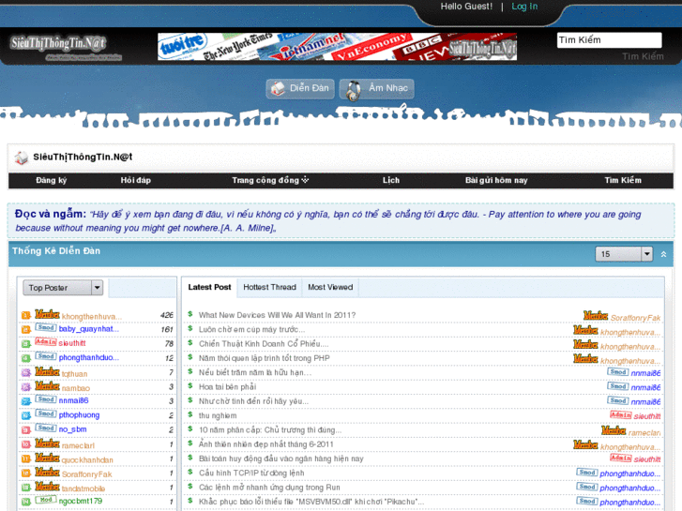Screen dimensions: 682x511
Task: Open the SiêuThịThôngTin.N@t breadcrumb link
Action: coord(83,157)
